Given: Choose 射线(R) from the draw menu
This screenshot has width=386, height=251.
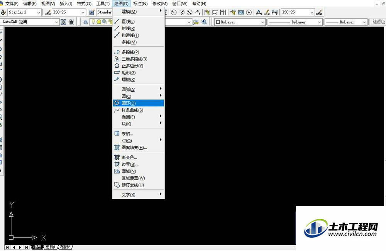Looking at the screenshot, I should coord(138,28).
